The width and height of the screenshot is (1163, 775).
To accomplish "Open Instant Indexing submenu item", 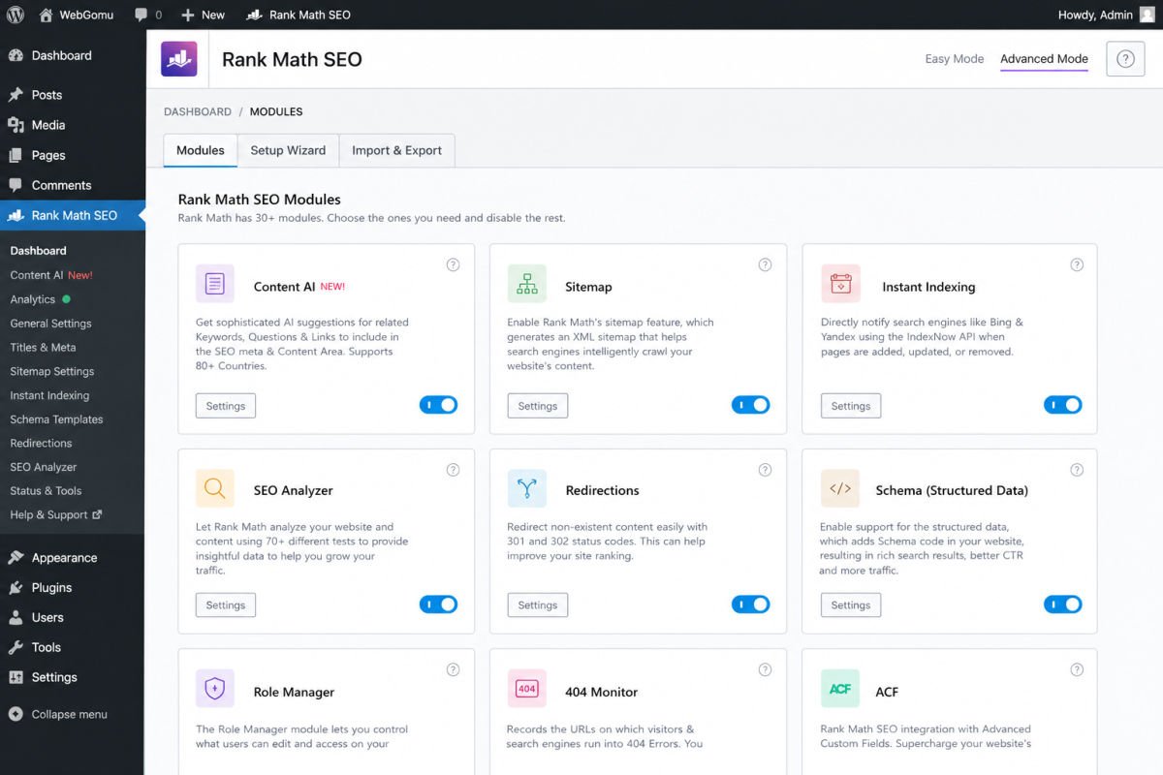I will coord(49,395).
